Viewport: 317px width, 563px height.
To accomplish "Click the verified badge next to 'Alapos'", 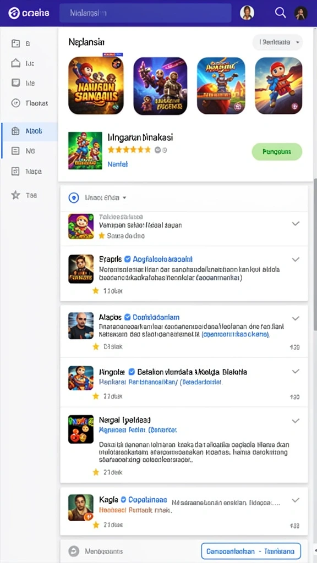I will tap(127, 317).
